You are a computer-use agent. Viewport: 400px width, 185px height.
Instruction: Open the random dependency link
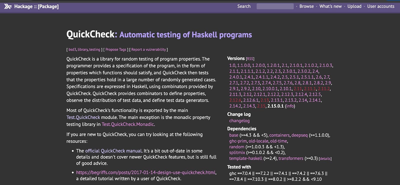click(x=237, y=147)
